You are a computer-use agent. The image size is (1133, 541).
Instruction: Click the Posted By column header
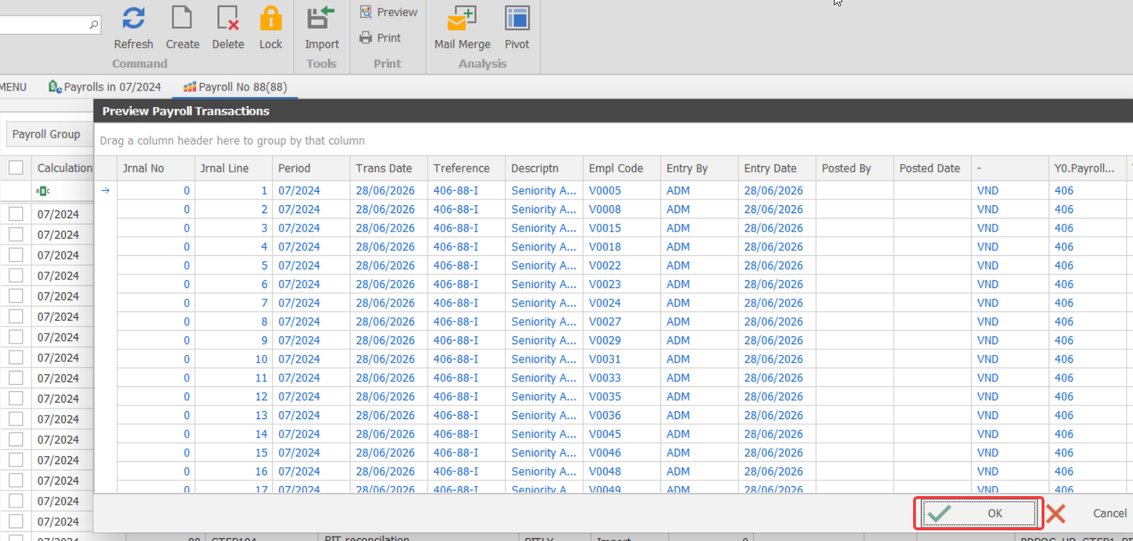855,168
